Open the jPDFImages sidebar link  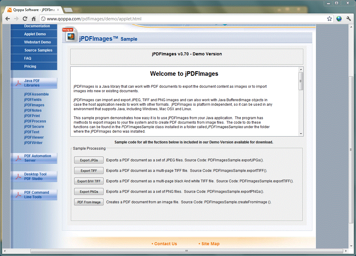coord(34,105)
